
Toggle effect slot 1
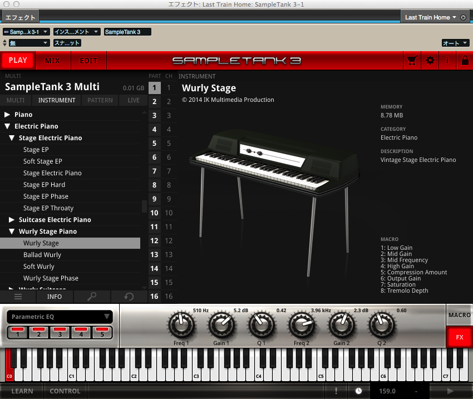[x=17, y=333]
